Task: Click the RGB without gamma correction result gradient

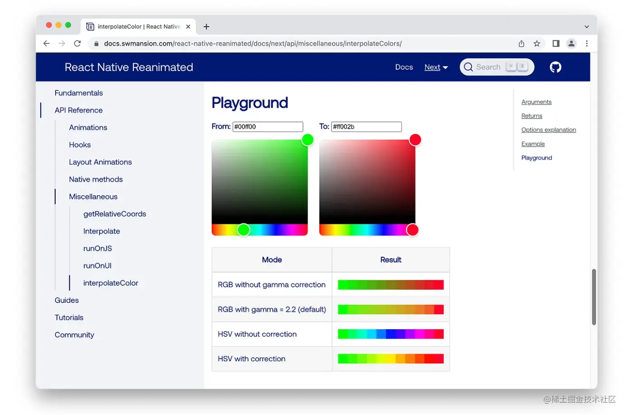Action: point(391,285)
